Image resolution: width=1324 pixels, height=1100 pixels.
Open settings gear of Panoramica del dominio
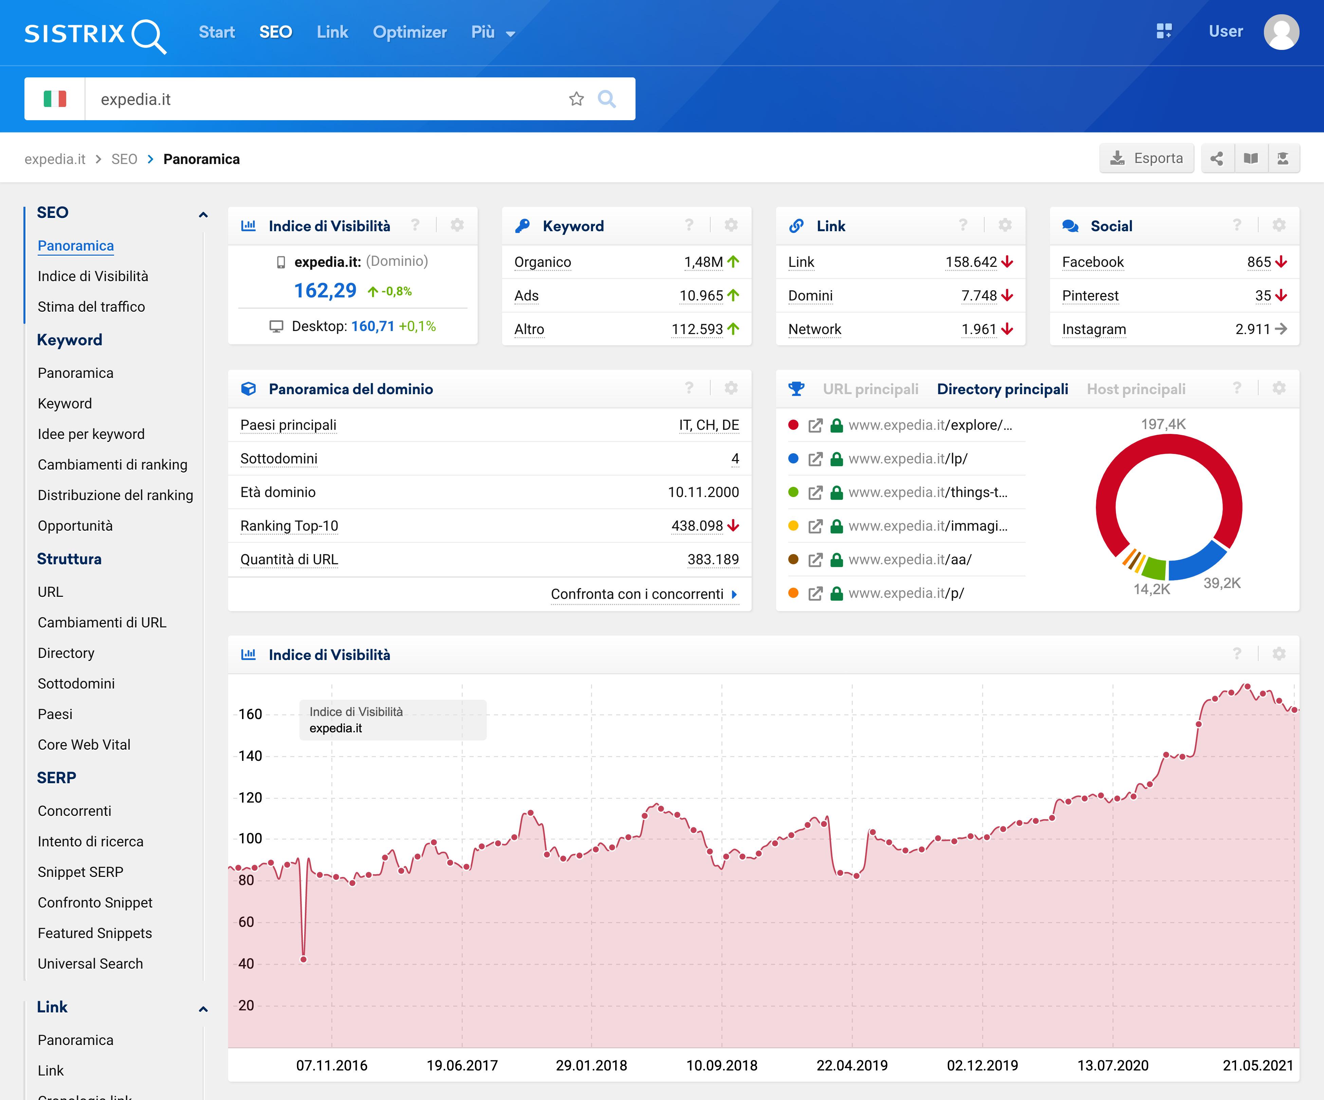(x=731, y=388)
